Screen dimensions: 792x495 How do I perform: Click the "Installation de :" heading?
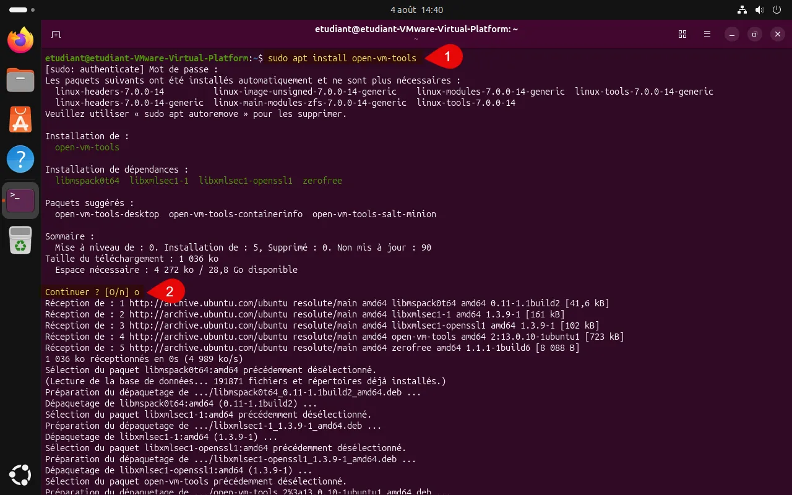pyautogui.click(x=87, y=136)
